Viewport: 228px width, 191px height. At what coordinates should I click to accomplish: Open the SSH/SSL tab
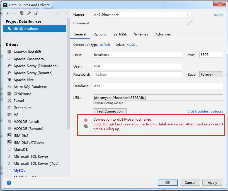pos(120,34)
